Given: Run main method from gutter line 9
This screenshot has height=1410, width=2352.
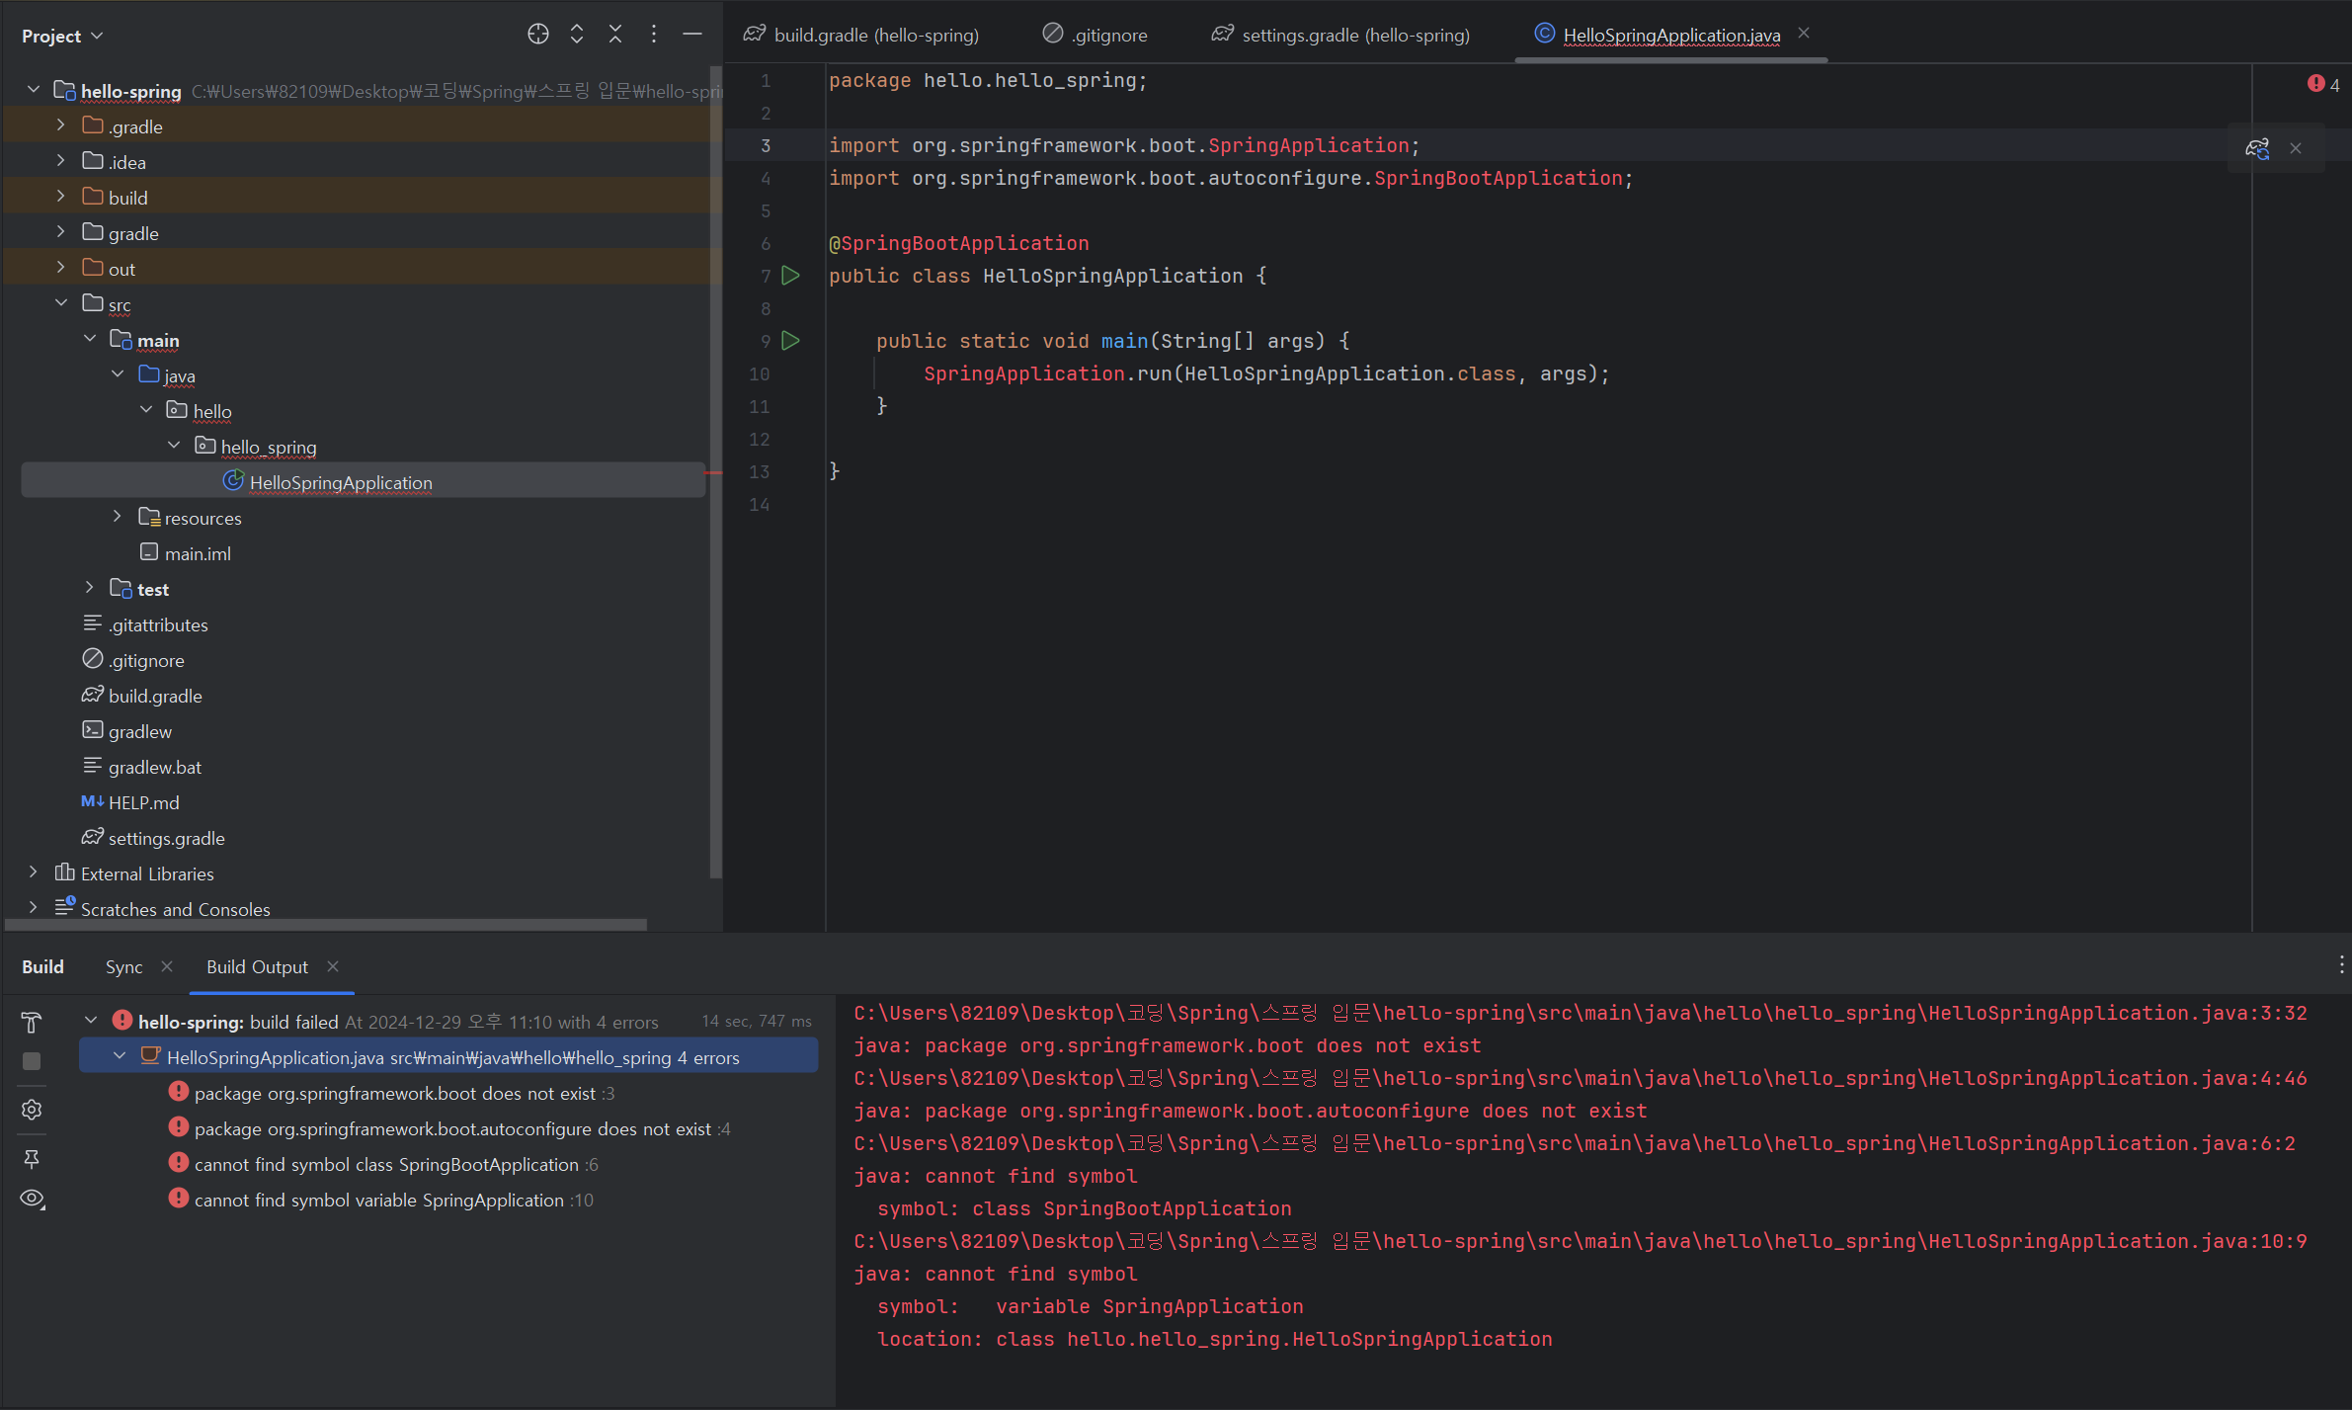Looking at the screenshot, I should [x=790, y=341].
